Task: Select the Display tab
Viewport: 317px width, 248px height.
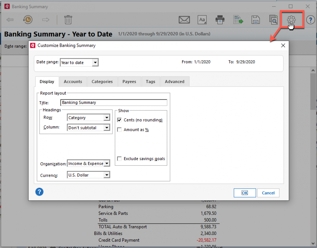Action: pos(47,82)
